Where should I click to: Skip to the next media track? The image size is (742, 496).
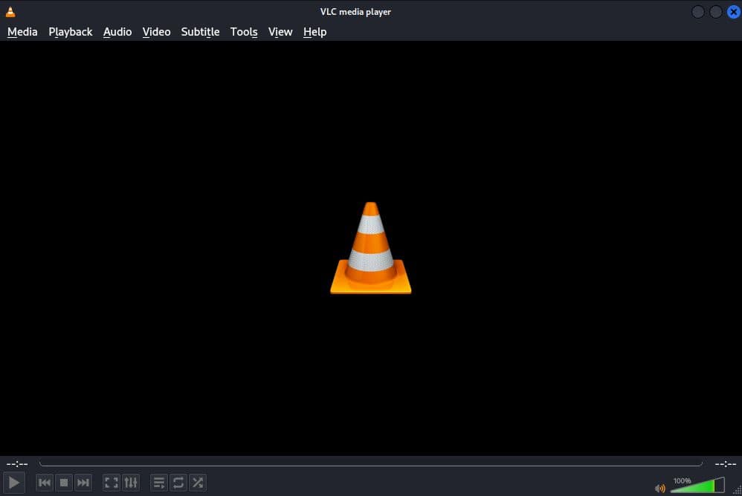click(x=83, y=483)
